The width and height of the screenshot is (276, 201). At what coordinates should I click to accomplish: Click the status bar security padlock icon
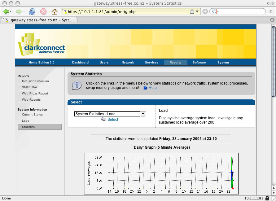267,198
